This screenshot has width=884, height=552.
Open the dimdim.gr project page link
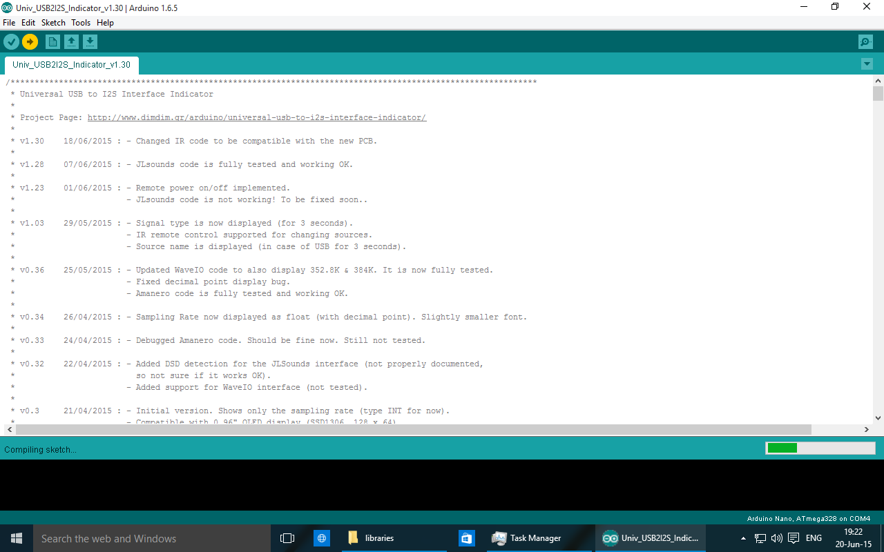(257, 117)
